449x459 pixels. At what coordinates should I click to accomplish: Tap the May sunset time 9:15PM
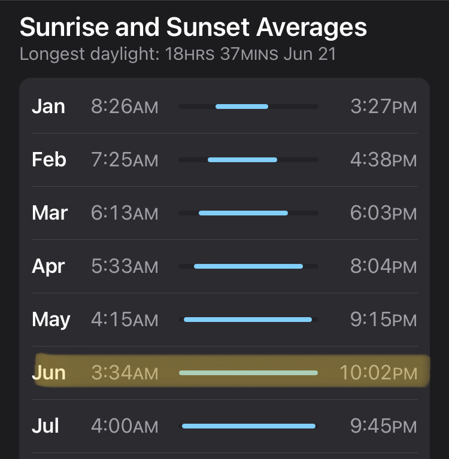[383, 320]
